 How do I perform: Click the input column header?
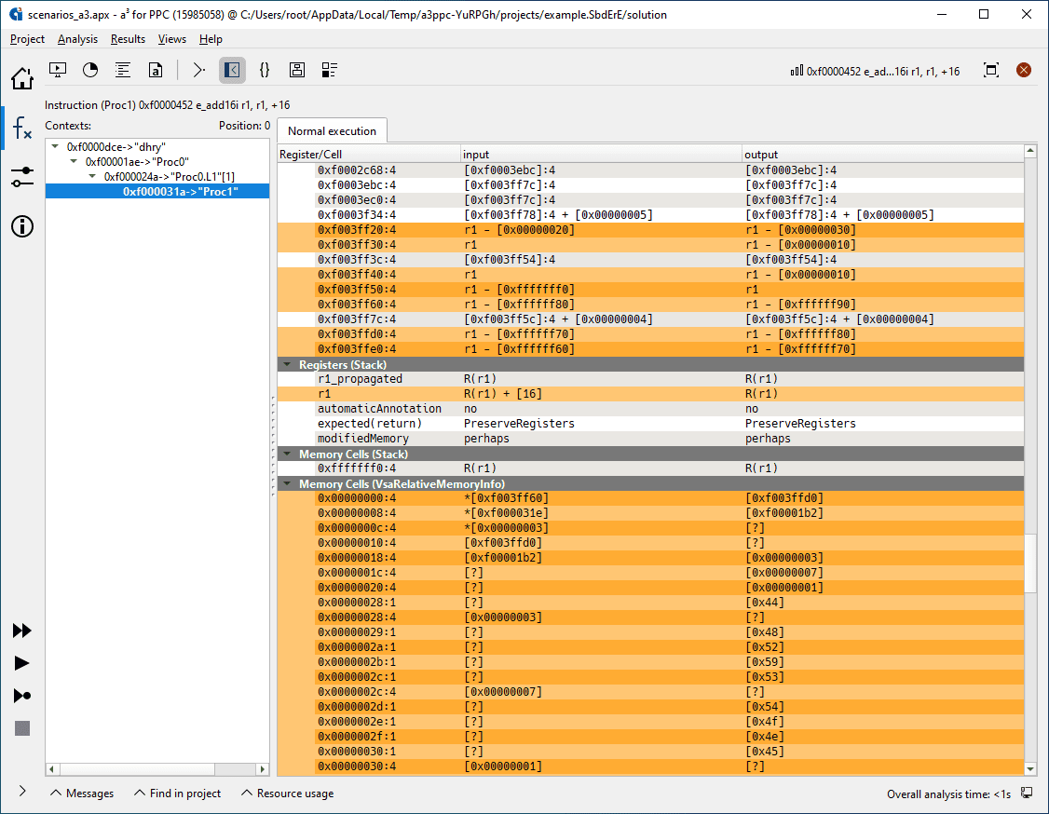point(601,155)
